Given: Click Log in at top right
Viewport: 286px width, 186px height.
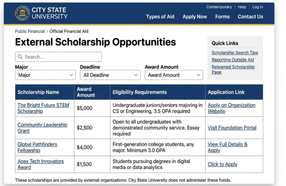Looking at the screenshot, I should coord(258,7).
